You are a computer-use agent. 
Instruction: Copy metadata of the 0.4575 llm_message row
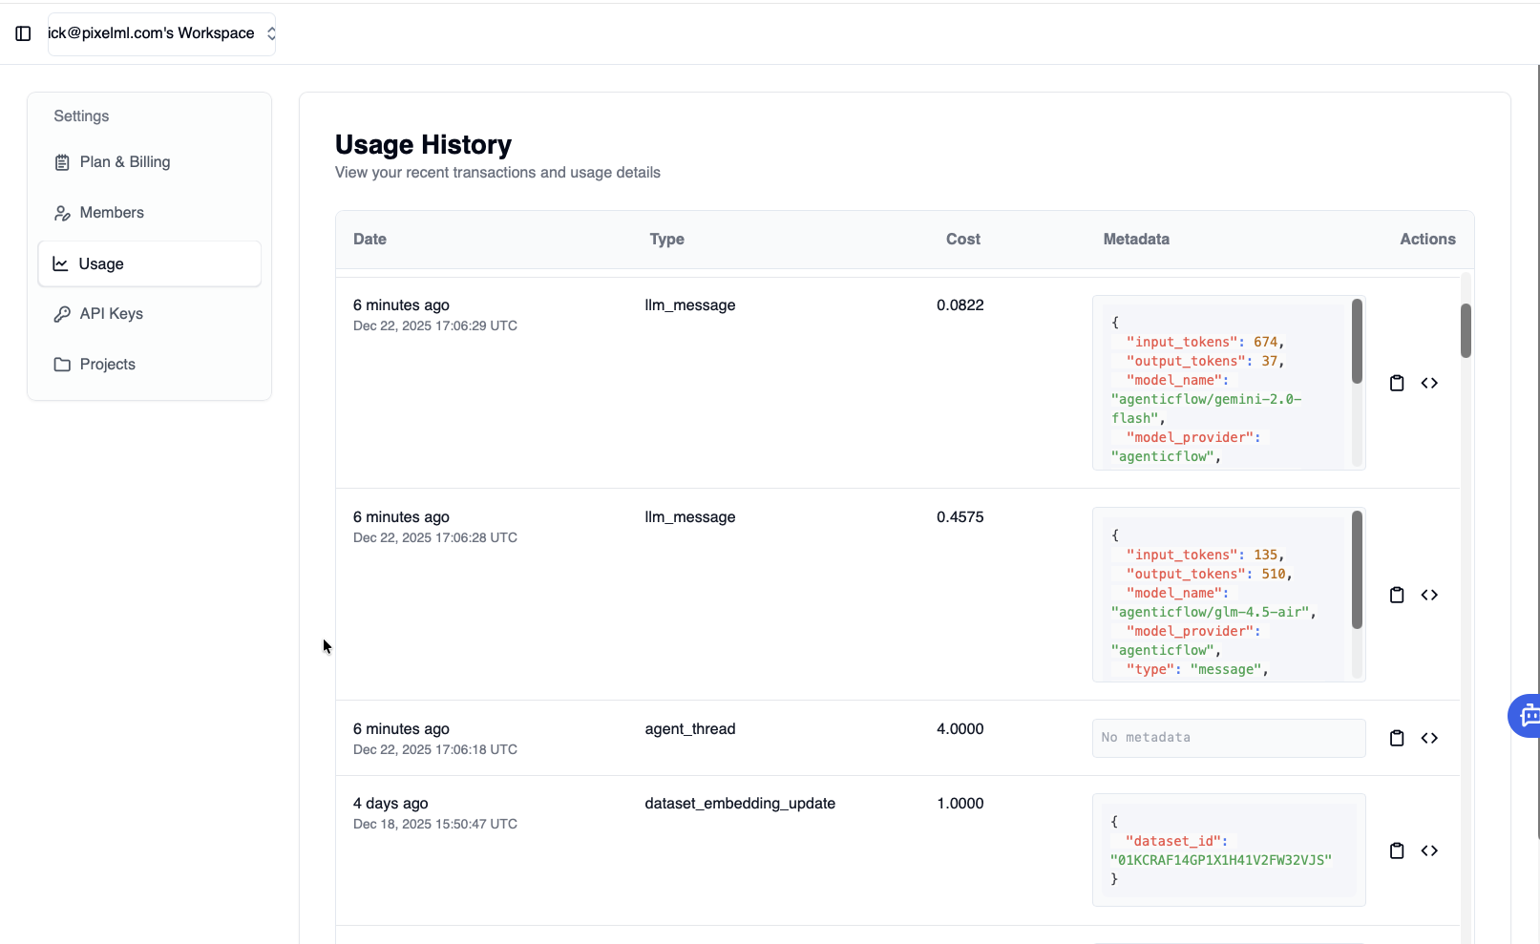1397,595
